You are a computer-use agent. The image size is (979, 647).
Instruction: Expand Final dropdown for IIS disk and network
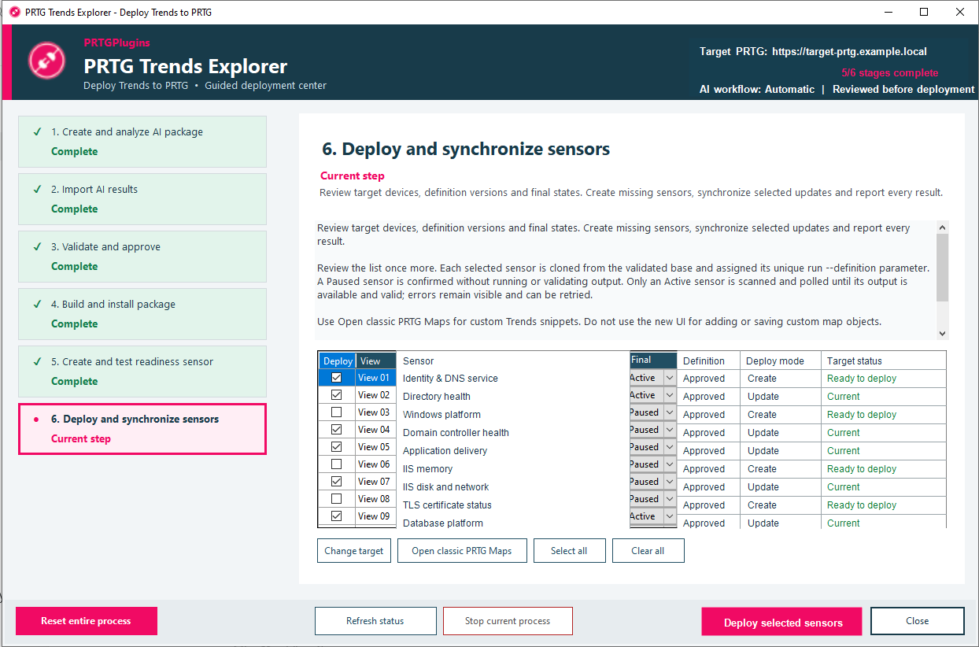[670, 482]
